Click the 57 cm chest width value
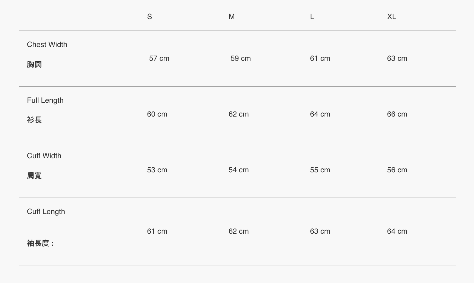The image size is (474, 283). pyautogui.click(x=159, y=58)
